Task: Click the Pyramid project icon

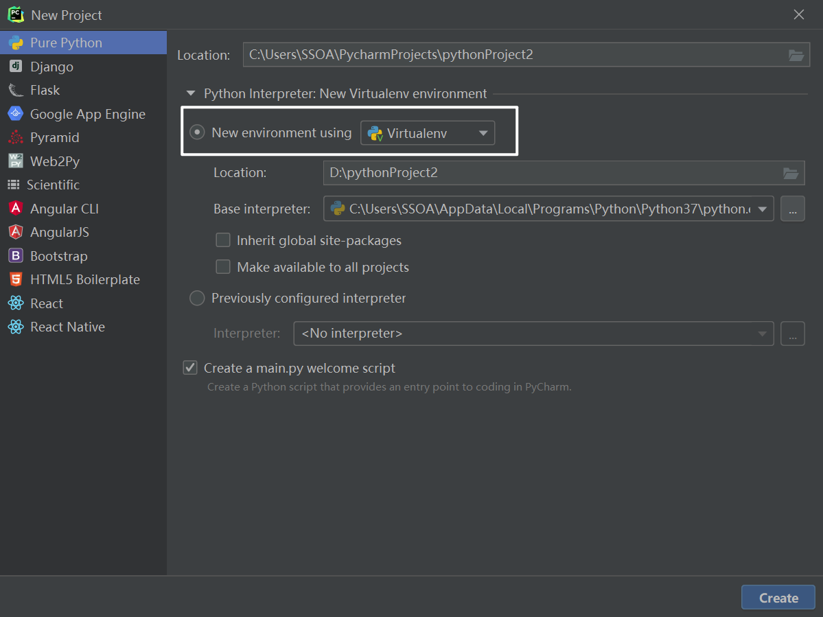Action: [16, 137]
